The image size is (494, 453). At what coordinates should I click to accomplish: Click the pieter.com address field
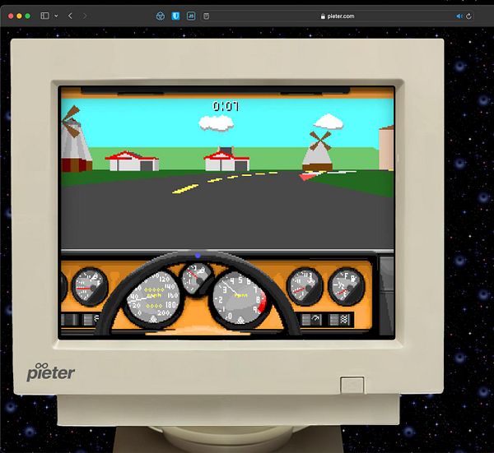tap(337, 16)
